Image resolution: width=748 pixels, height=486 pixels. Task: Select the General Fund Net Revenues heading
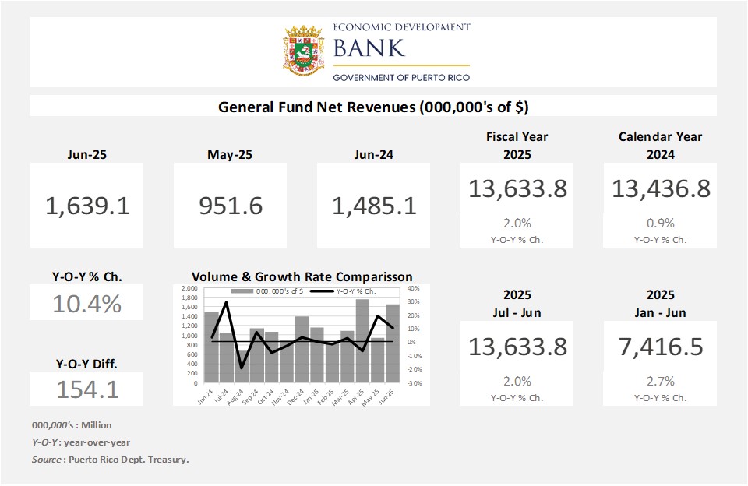click(x=373, y=107)
